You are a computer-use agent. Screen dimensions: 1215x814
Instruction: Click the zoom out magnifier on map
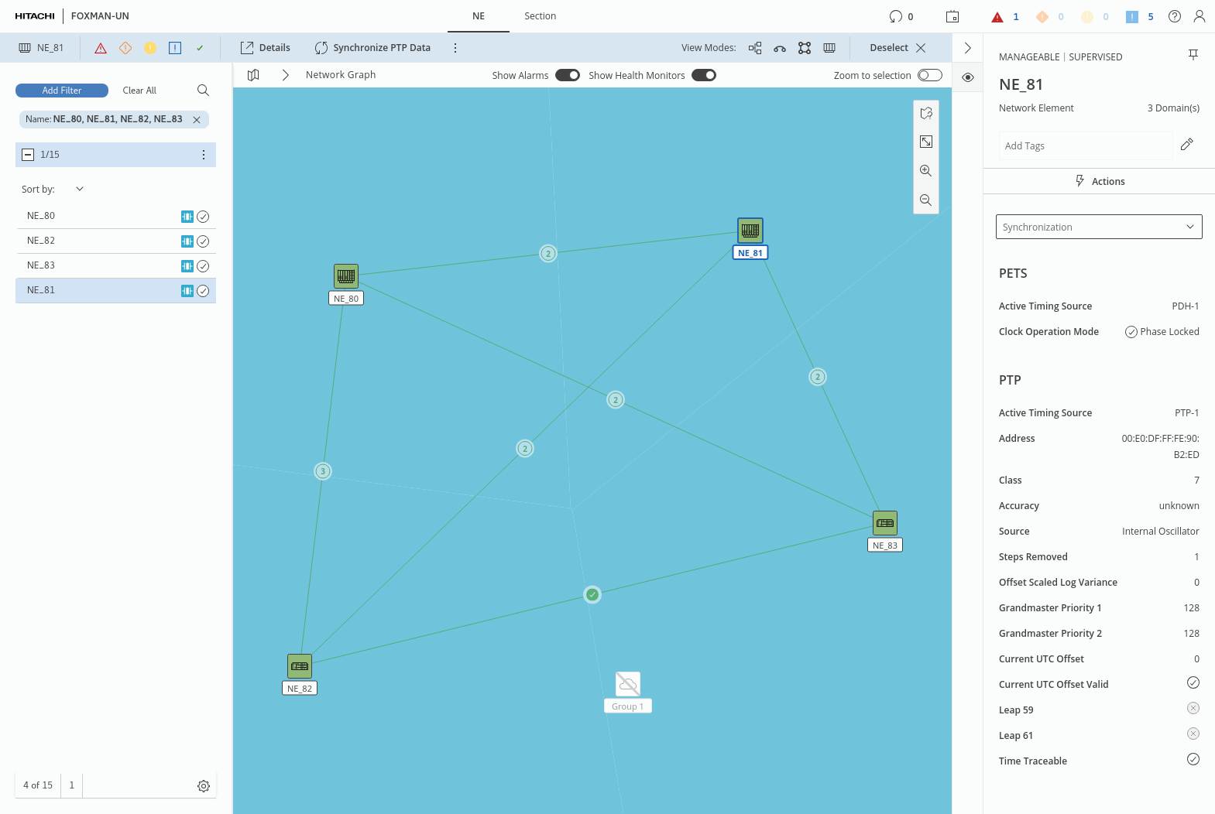click(925, 200)
